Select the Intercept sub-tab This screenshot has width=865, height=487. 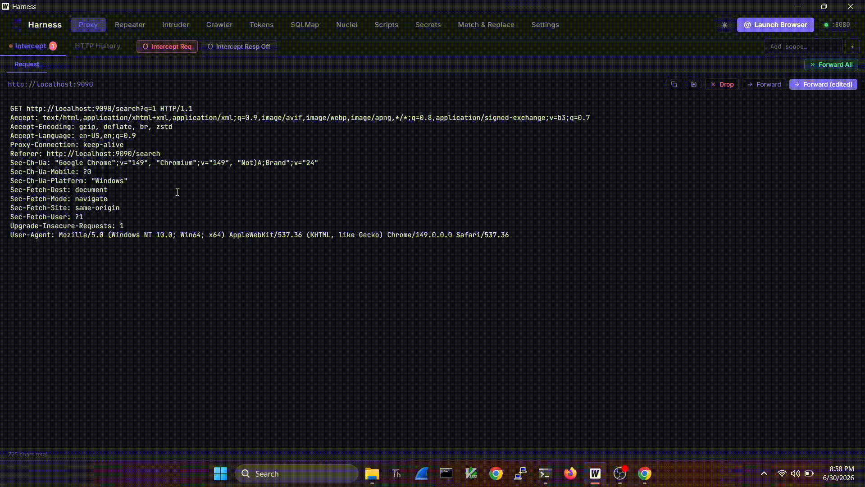coord(32,46)
